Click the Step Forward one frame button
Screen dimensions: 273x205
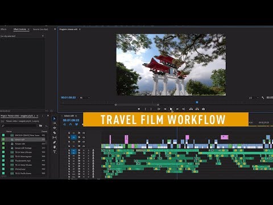177,109
